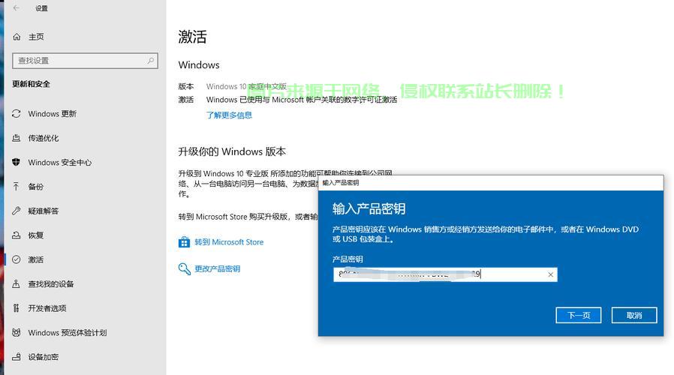The height and width of the screenshot is (375, 674).
Task: Click the 传递优化 icon
Action: [17, 138]
